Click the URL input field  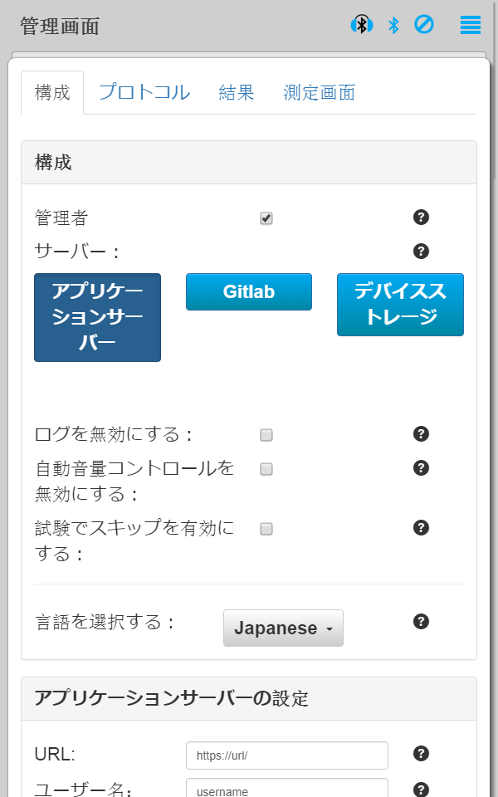(x=287, y=755)
